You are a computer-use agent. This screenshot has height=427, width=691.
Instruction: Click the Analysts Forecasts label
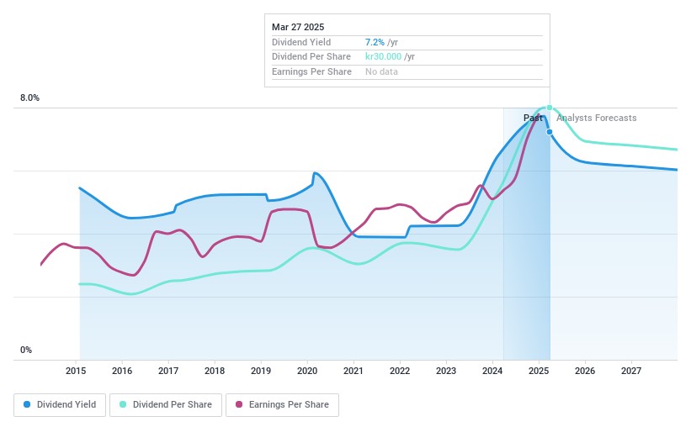tap(596, 119)
